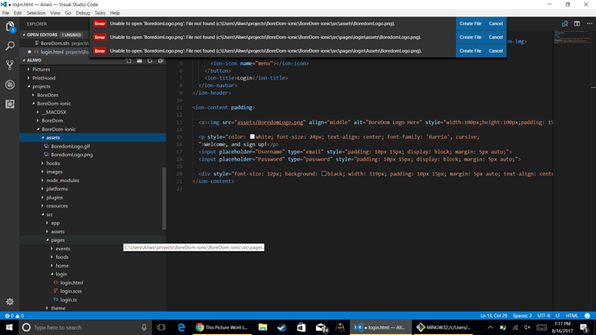This screenshot has width=596, height=335.
Task: Click the explorer sidebar scrollbar
Action: coord(164,199)
